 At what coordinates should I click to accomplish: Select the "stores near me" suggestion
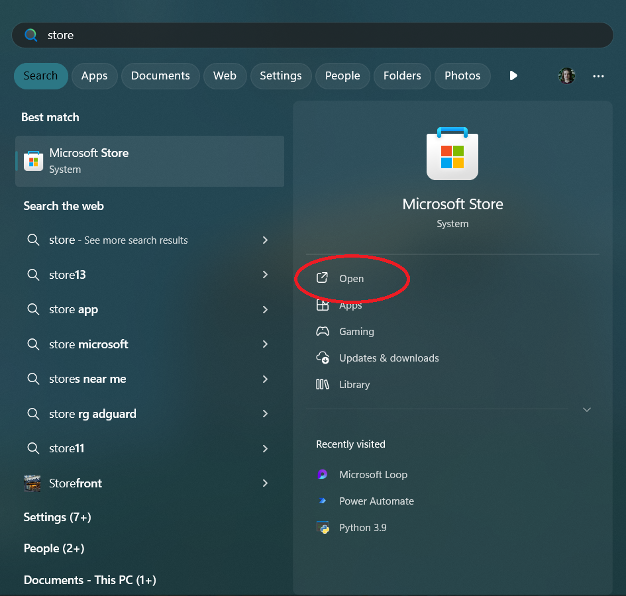[x=150, y=379]
